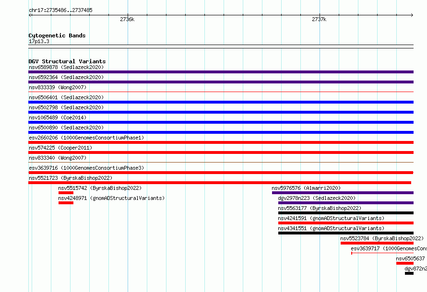The height and width of the screenshot is (292, 427).
Task: Click the nsv6502798 blue variant bar
Action: click(221, 112)
